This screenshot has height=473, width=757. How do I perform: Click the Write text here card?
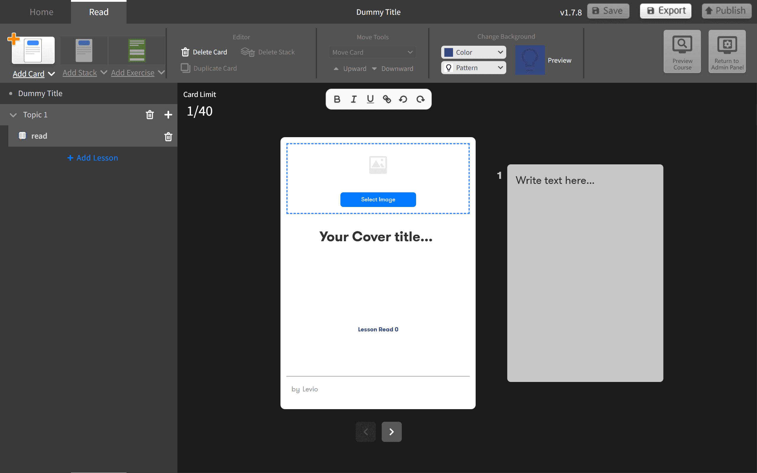[x=585, y=273]
